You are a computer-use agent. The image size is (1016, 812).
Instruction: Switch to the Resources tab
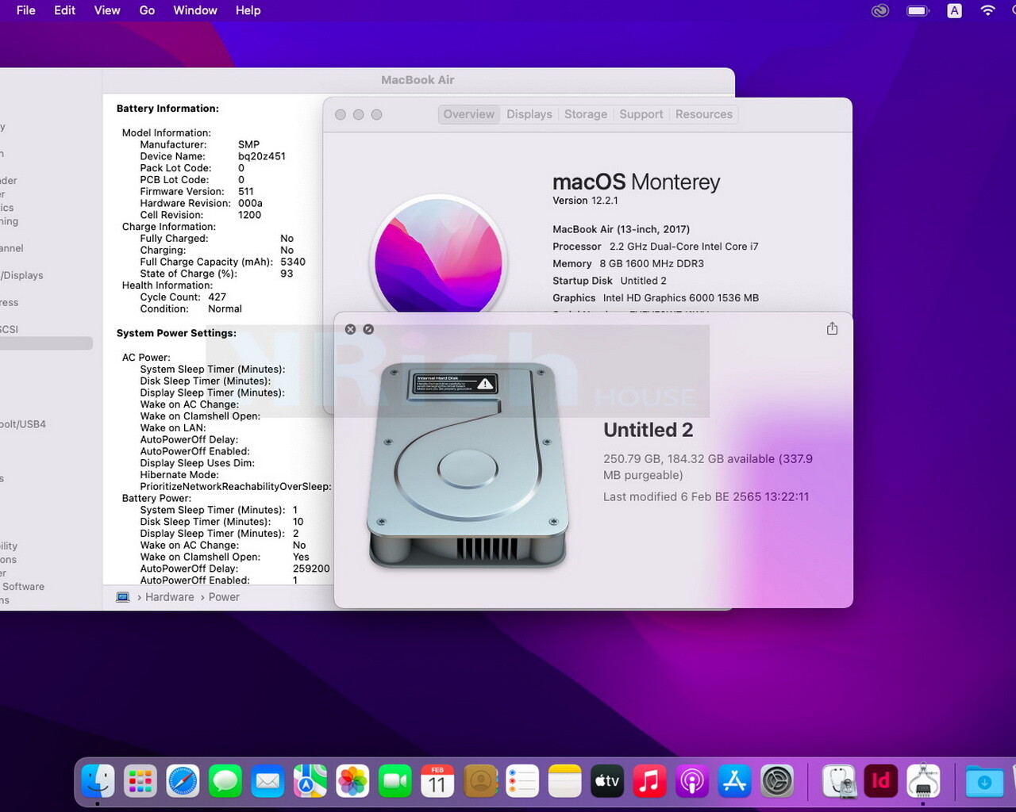(704, 114)
